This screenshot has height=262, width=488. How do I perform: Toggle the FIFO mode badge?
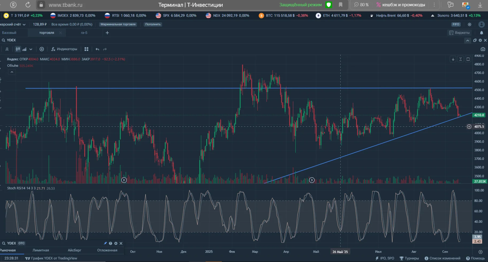click(456, 24)
